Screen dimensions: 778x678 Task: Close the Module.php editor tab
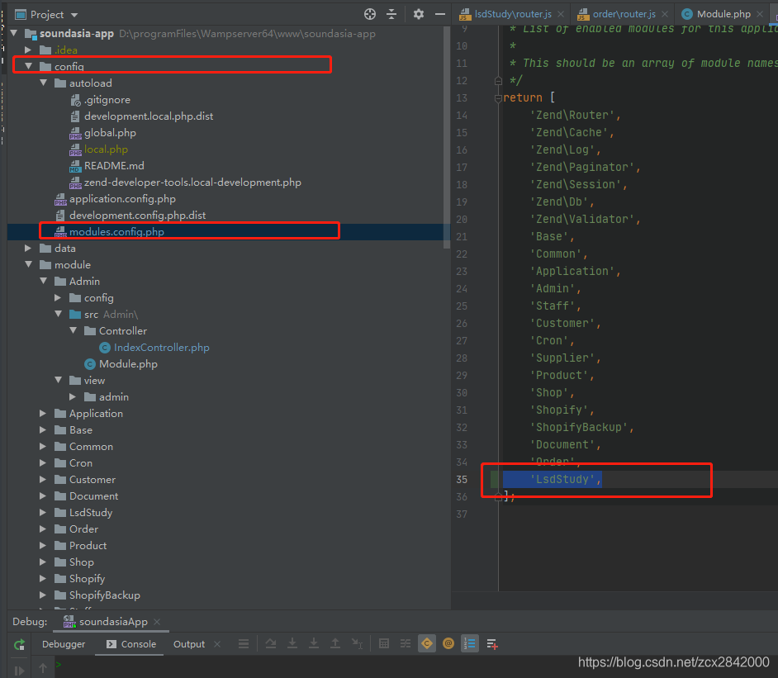(x=760, y=14)
